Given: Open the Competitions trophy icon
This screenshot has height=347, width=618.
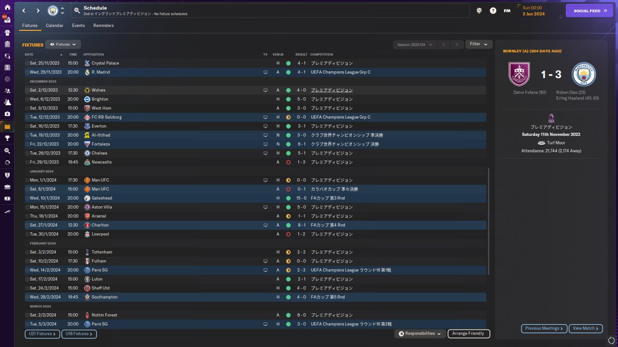Looking at the screenshot, I should (x=7, y=138).
